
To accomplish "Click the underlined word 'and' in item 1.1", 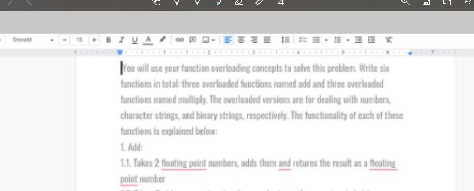I will (284, 163).
